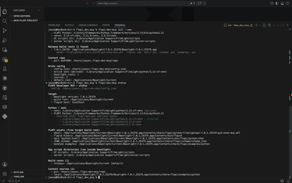Click the "flapid host: localhost" line
The image size is (292, 183).
tap(69, 102)
